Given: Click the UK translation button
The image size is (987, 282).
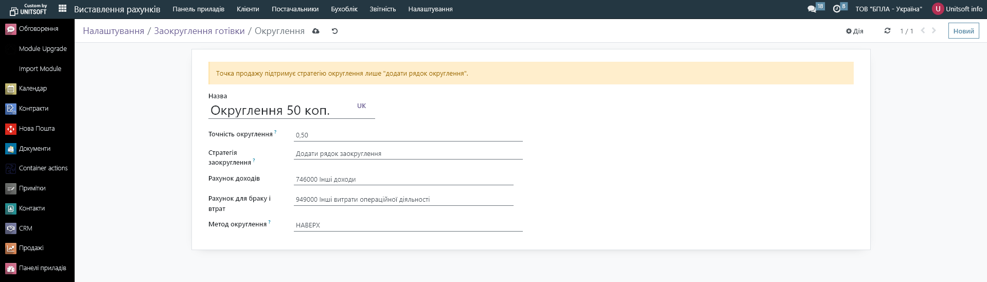Looking at the screenshot, I should pyautogui.click(x=361, y=106).
